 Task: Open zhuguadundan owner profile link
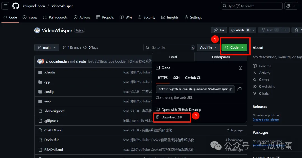(34, 6)
